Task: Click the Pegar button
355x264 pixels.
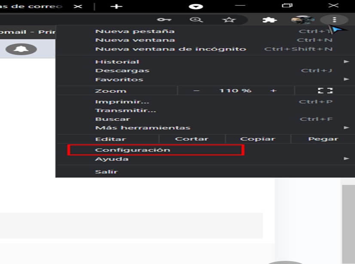Action: point(323,139)
